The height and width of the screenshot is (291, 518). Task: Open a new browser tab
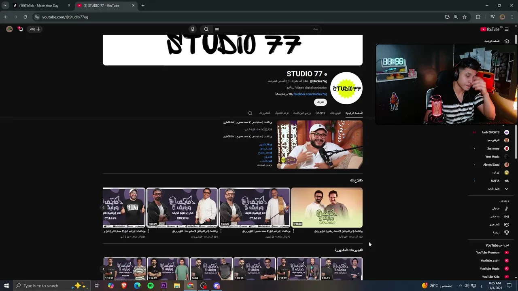point(143,6)
